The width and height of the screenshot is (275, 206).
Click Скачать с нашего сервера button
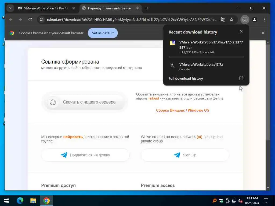tap(85, 102)
